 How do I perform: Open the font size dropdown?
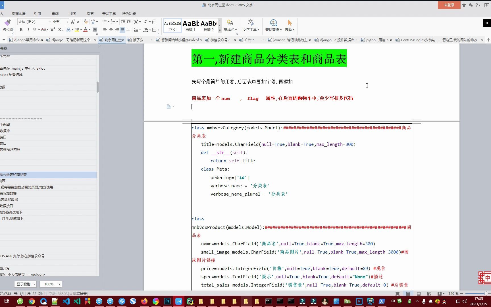68,22
